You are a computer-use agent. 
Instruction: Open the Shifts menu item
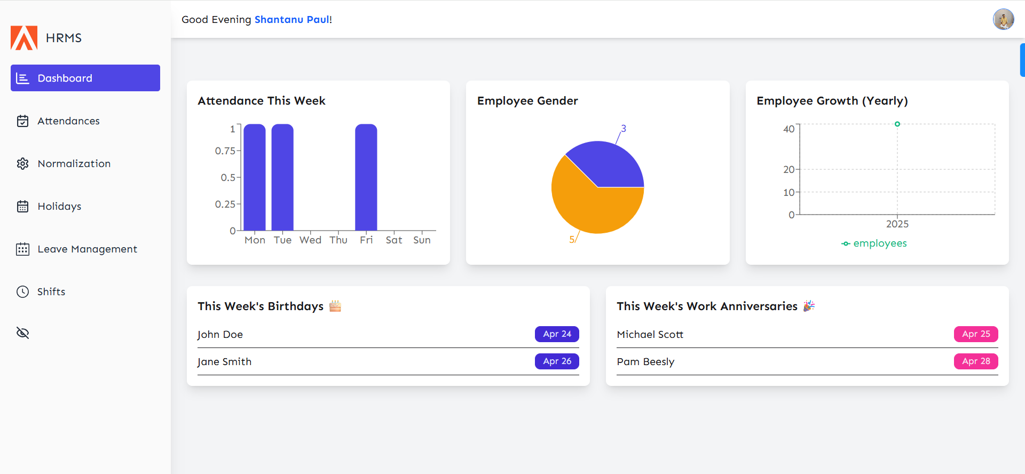click(51, 292)
